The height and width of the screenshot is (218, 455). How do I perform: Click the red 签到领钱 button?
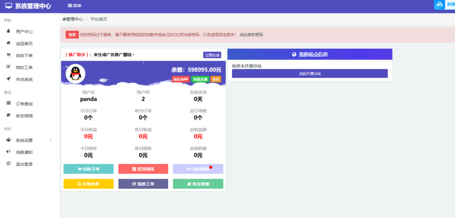[x=143, y=169]
